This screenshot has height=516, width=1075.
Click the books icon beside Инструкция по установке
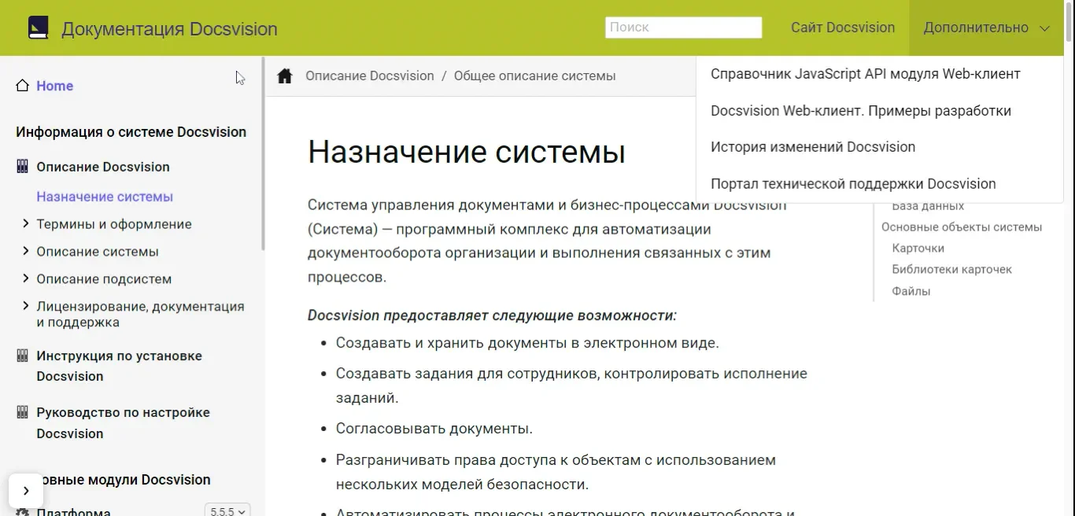22,356
